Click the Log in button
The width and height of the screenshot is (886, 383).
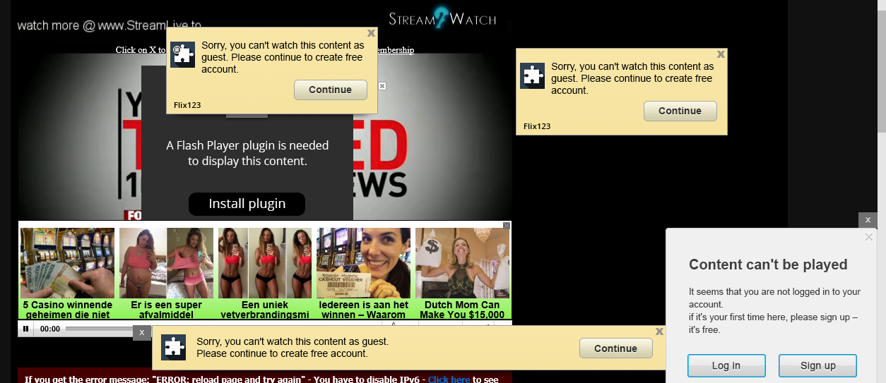[726, 365]
